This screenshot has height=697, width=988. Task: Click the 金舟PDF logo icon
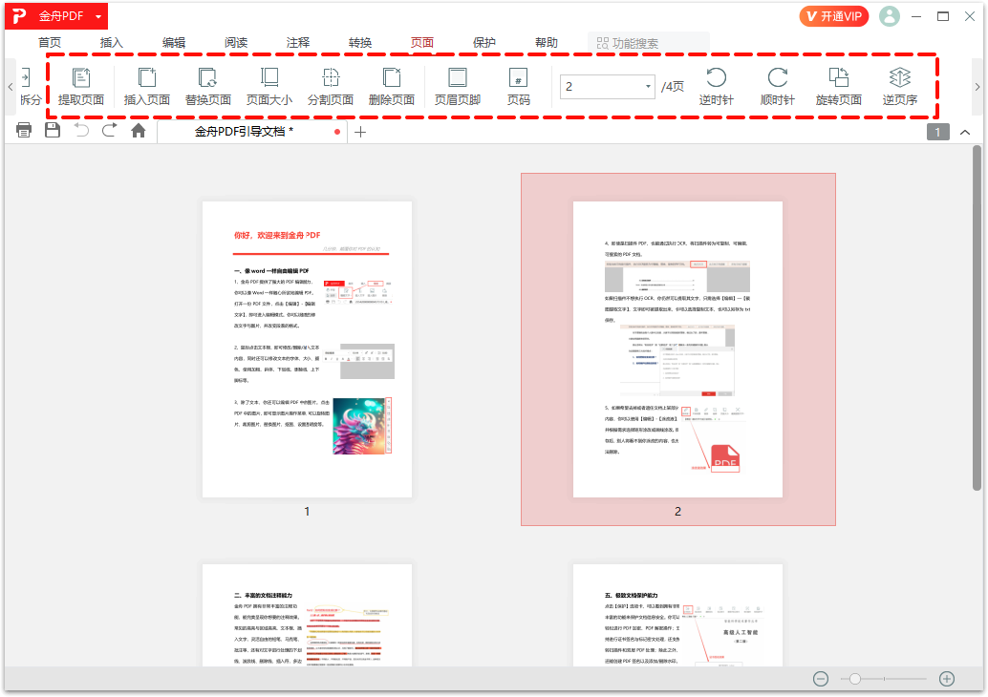point(19,15)
